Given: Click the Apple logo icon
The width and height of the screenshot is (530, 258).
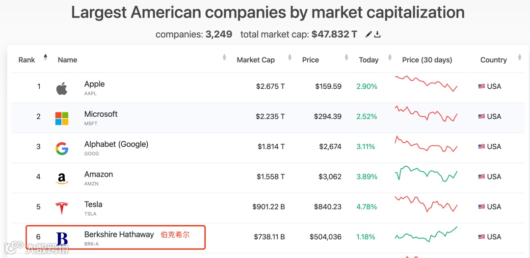Looking at the screenshot, I should [x=61, y=88].
